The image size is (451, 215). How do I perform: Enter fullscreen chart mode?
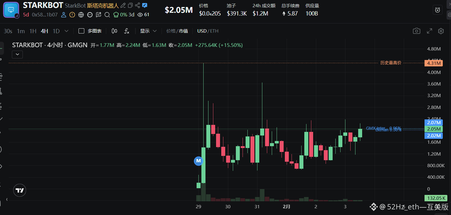[429, 31]
